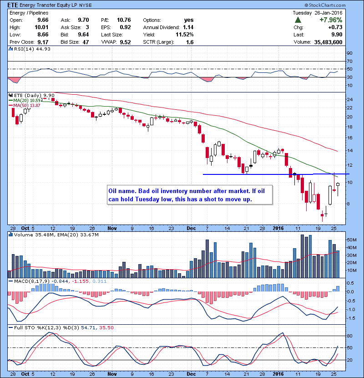Click the Full STO legend line marker

(10, 327)
